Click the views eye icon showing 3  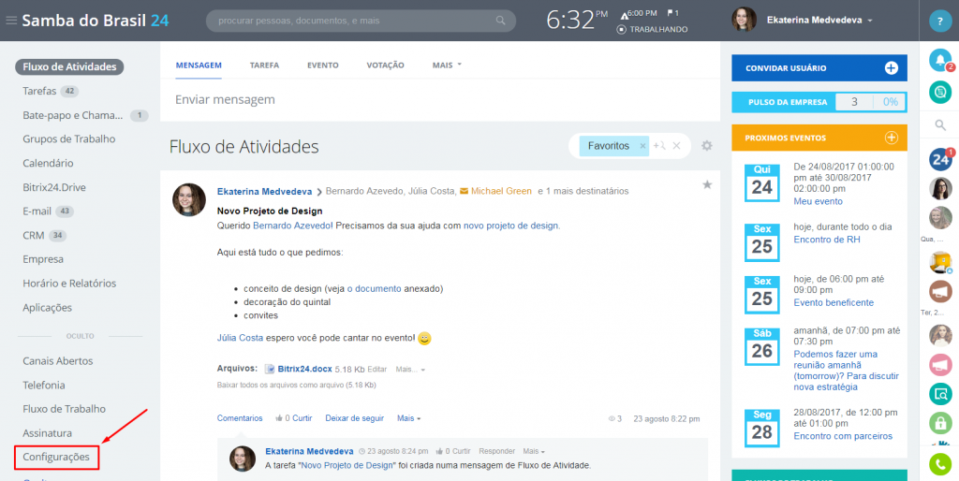tap(611, 419)
